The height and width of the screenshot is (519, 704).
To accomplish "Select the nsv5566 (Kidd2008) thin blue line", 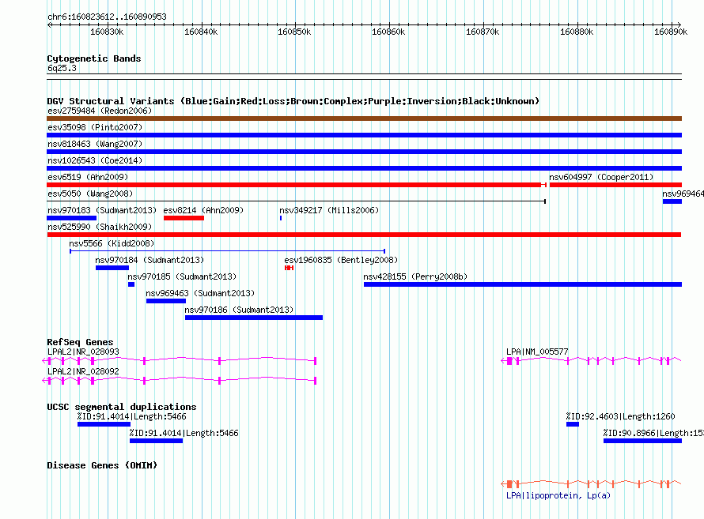I will (x=227, y=251).
